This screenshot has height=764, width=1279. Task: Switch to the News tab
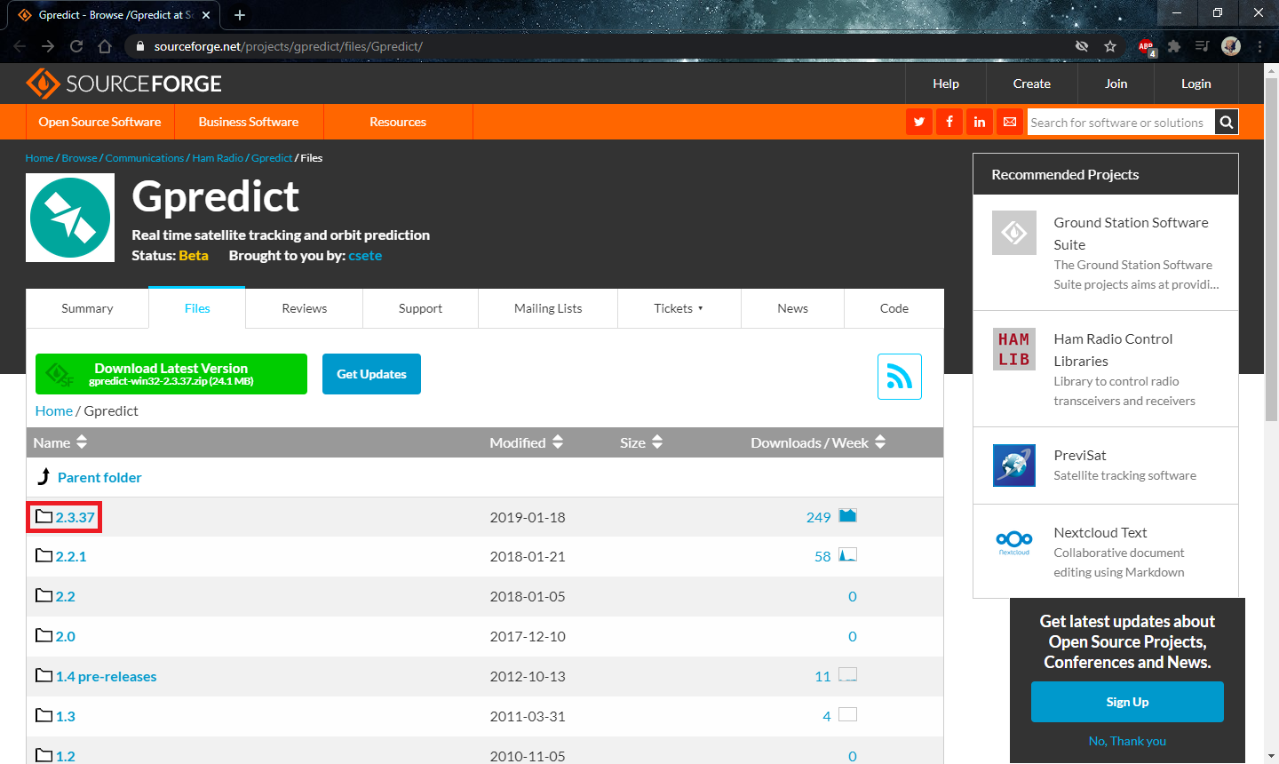792,308
